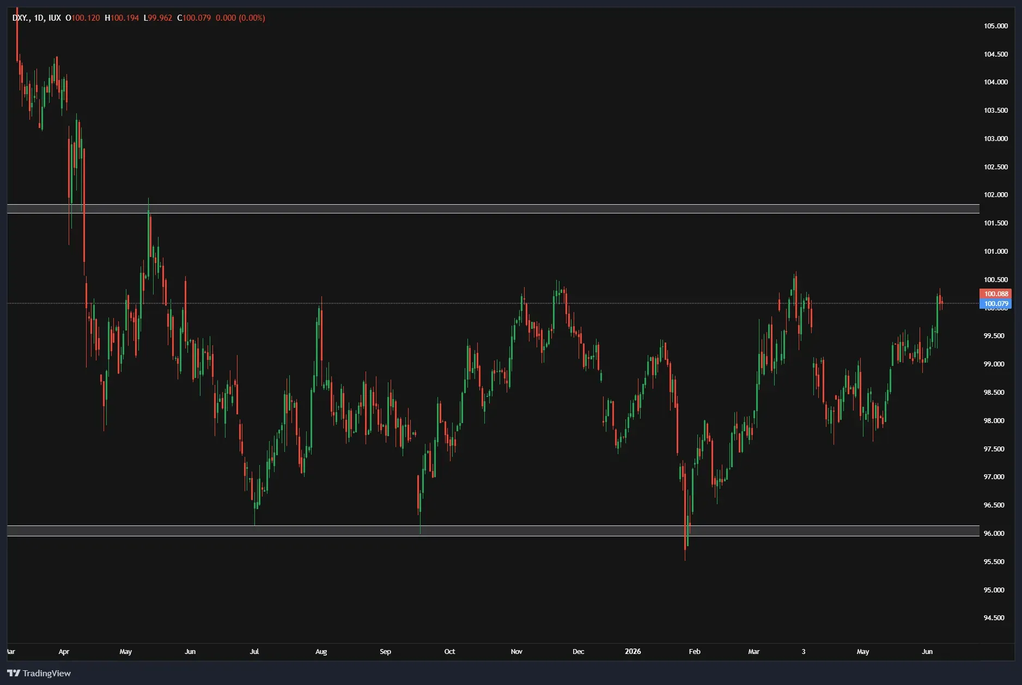Click the 97.000 price axis label
Screen dimensions: 1022x685
994,477
